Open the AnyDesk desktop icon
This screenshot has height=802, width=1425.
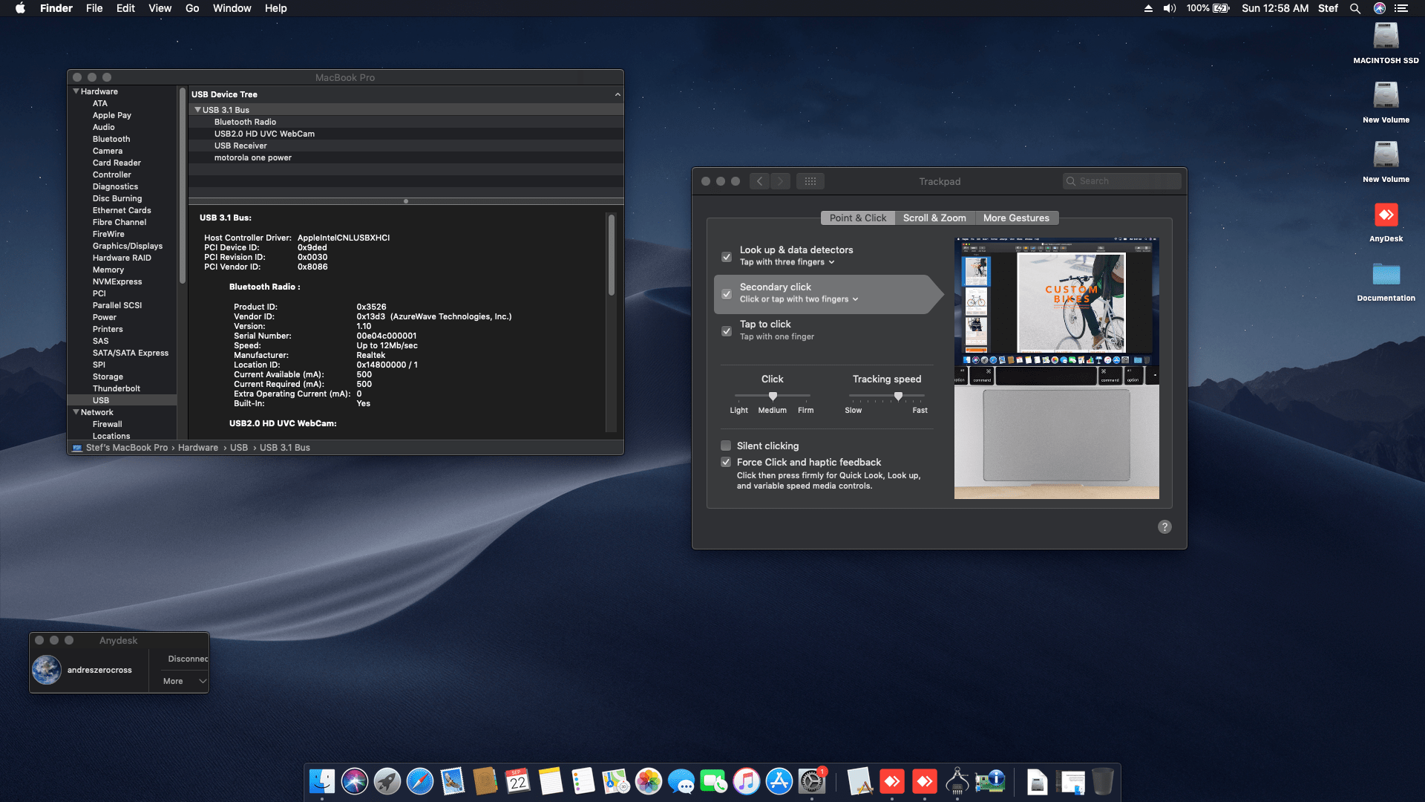[x=1386, y=216]
